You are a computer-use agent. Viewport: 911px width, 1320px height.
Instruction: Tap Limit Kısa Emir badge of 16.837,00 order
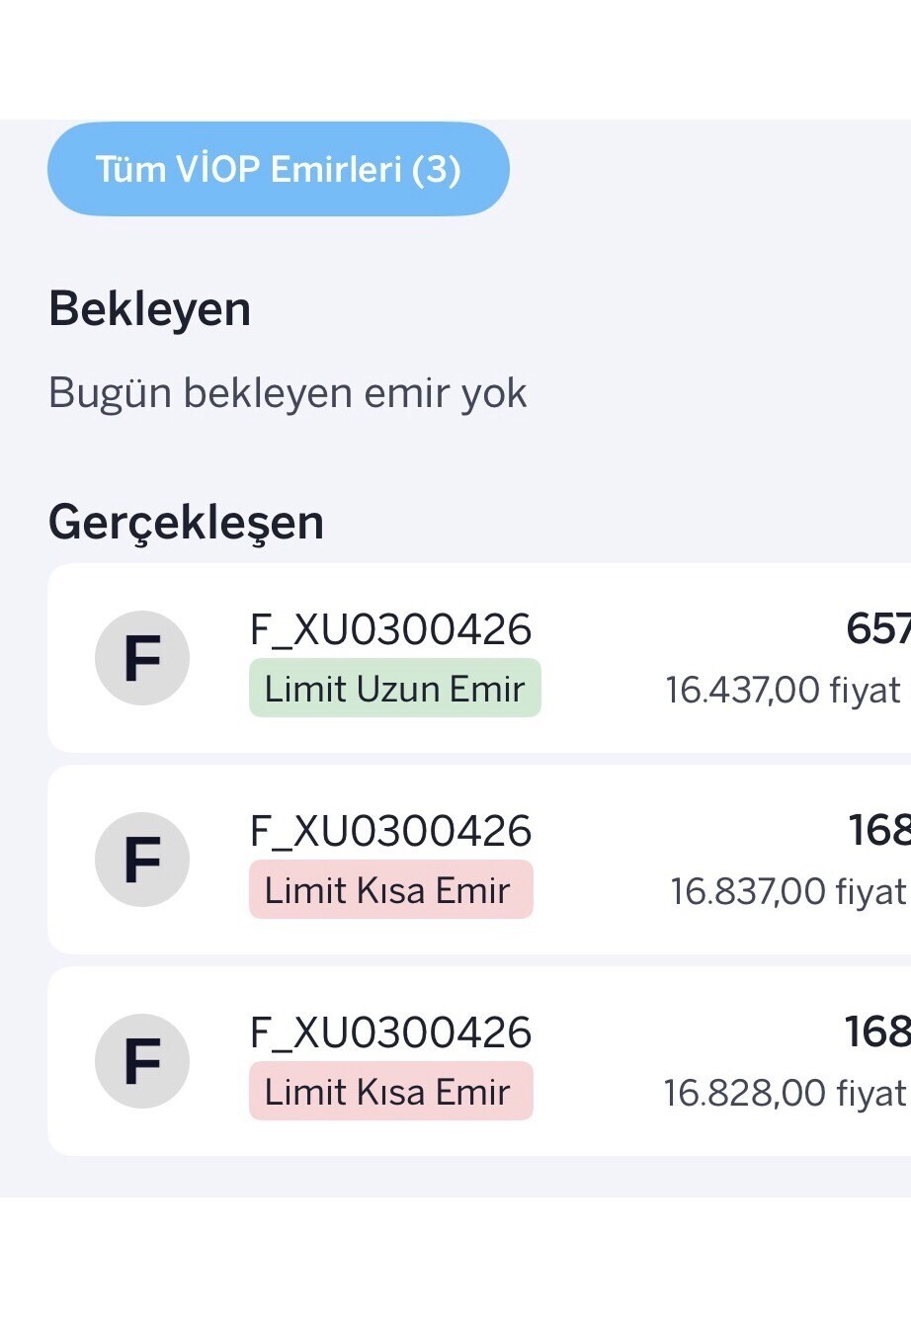pyautogui.click(x=390, y=890)
